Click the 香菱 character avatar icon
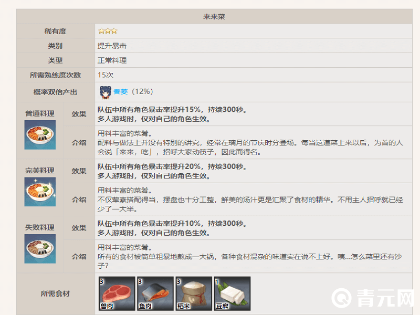This screenshot has height=315, width=420. 106,92
